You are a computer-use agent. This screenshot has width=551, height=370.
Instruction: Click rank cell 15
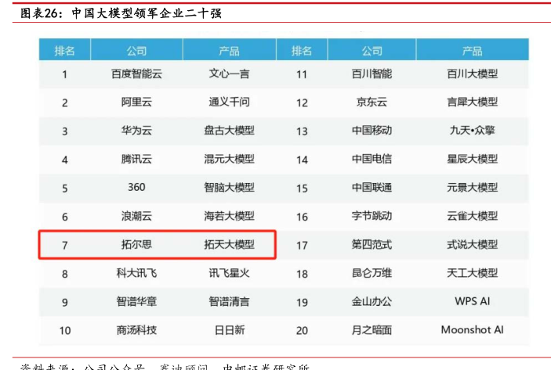302,189
